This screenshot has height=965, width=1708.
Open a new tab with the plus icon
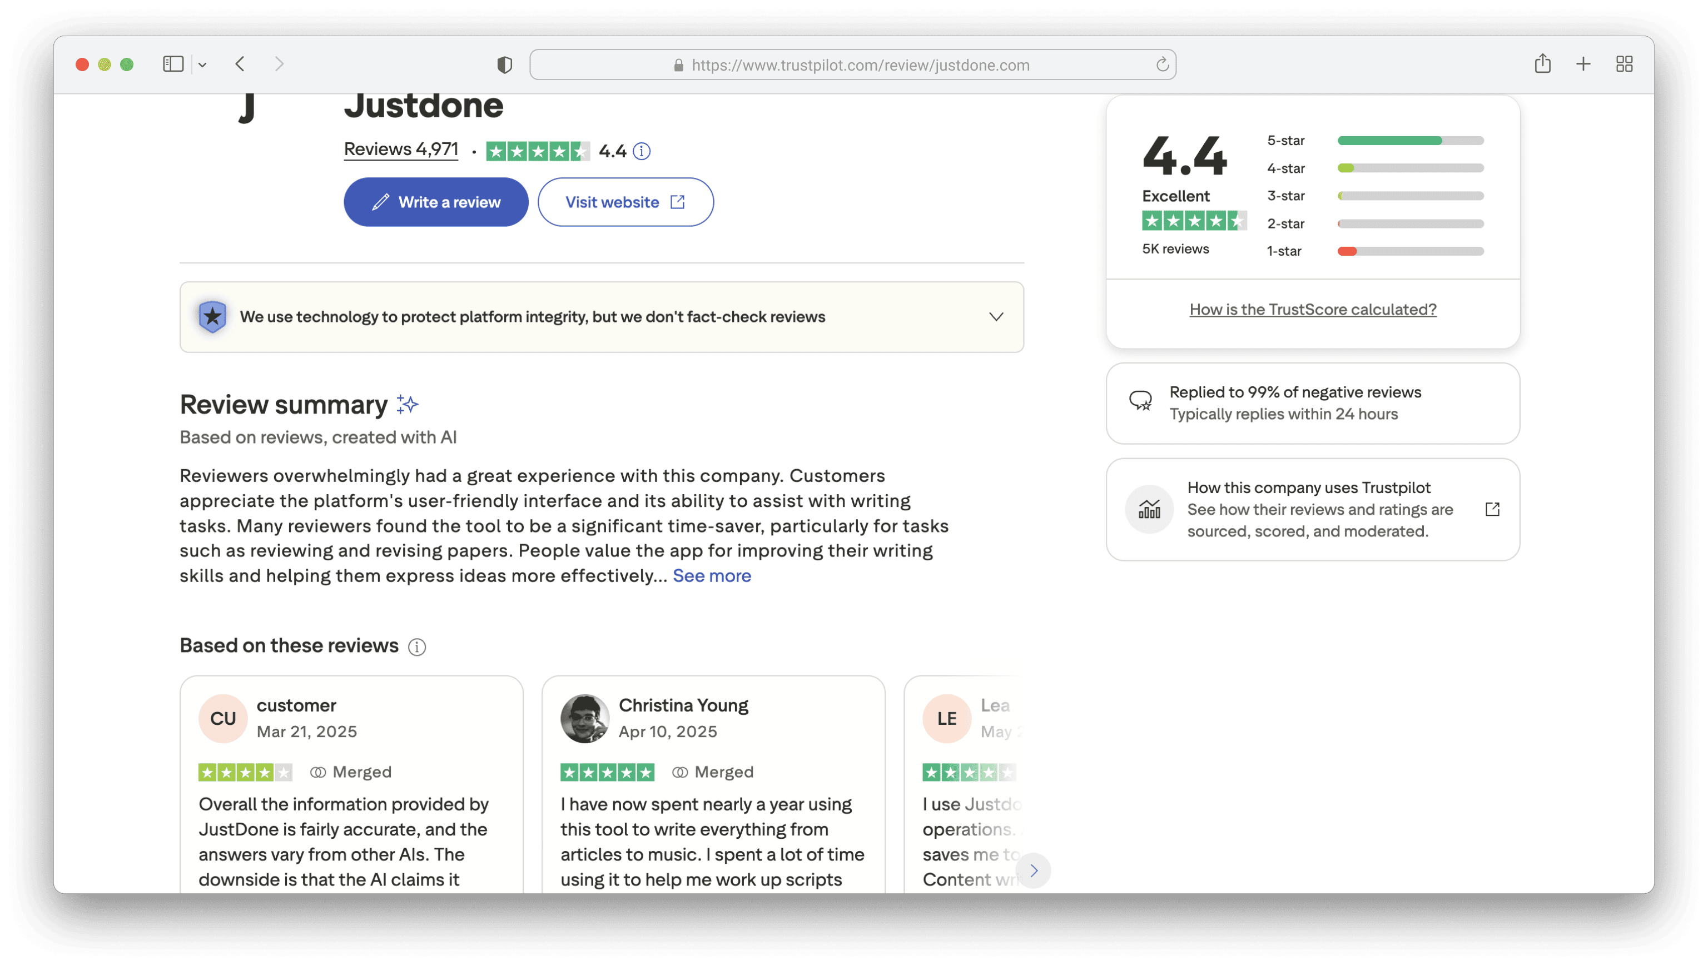click(x=1583, y=64)
